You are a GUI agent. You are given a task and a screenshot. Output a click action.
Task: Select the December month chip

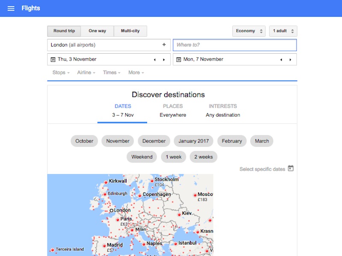(x=154, y=141)
